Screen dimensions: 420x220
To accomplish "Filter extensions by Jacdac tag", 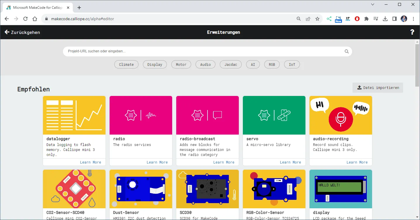I will click(x=231, y=64).
